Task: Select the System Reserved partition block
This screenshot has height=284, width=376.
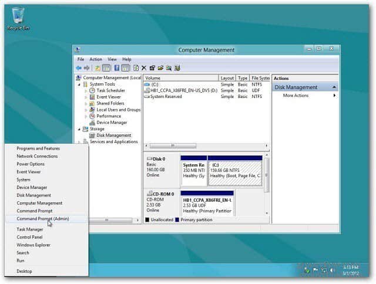Action: tap(193, 171)
